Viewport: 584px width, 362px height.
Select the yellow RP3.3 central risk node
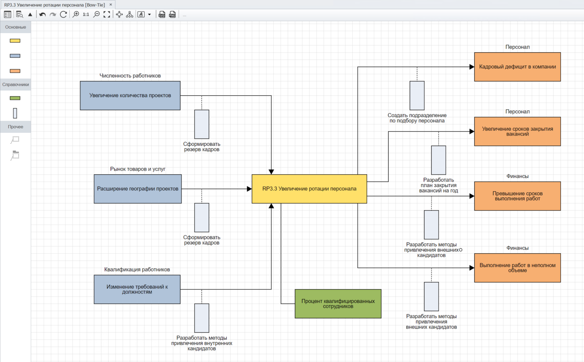click(x=309, y=189)
